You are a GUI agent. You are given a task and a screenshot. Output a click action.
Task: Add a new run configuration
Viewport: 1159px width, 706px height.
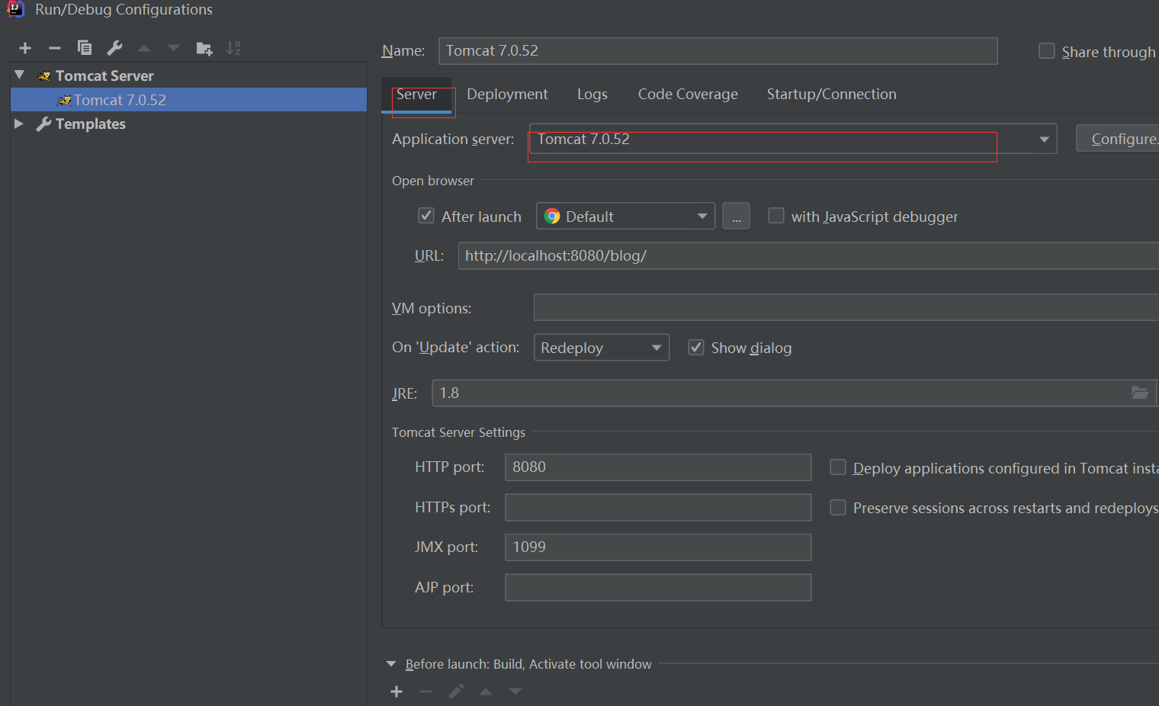pyautogui.click(x=24, y=47)
